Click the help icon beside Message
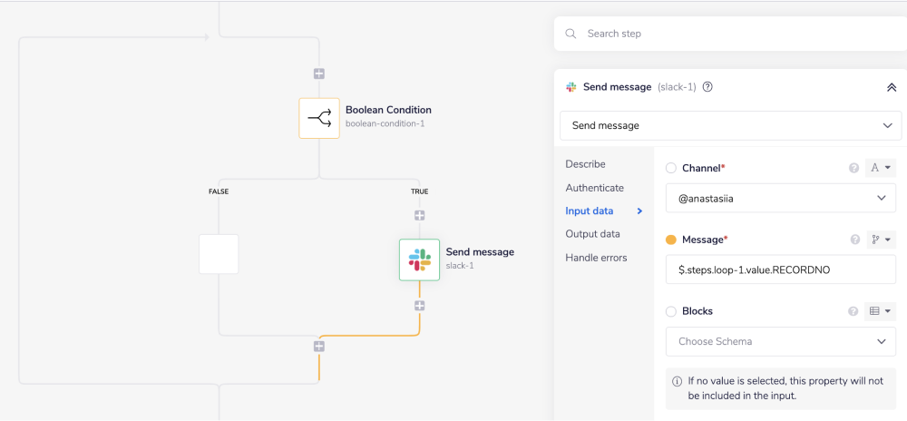The height and width of the screenshot is (421, 907). [x=854, y=240]
